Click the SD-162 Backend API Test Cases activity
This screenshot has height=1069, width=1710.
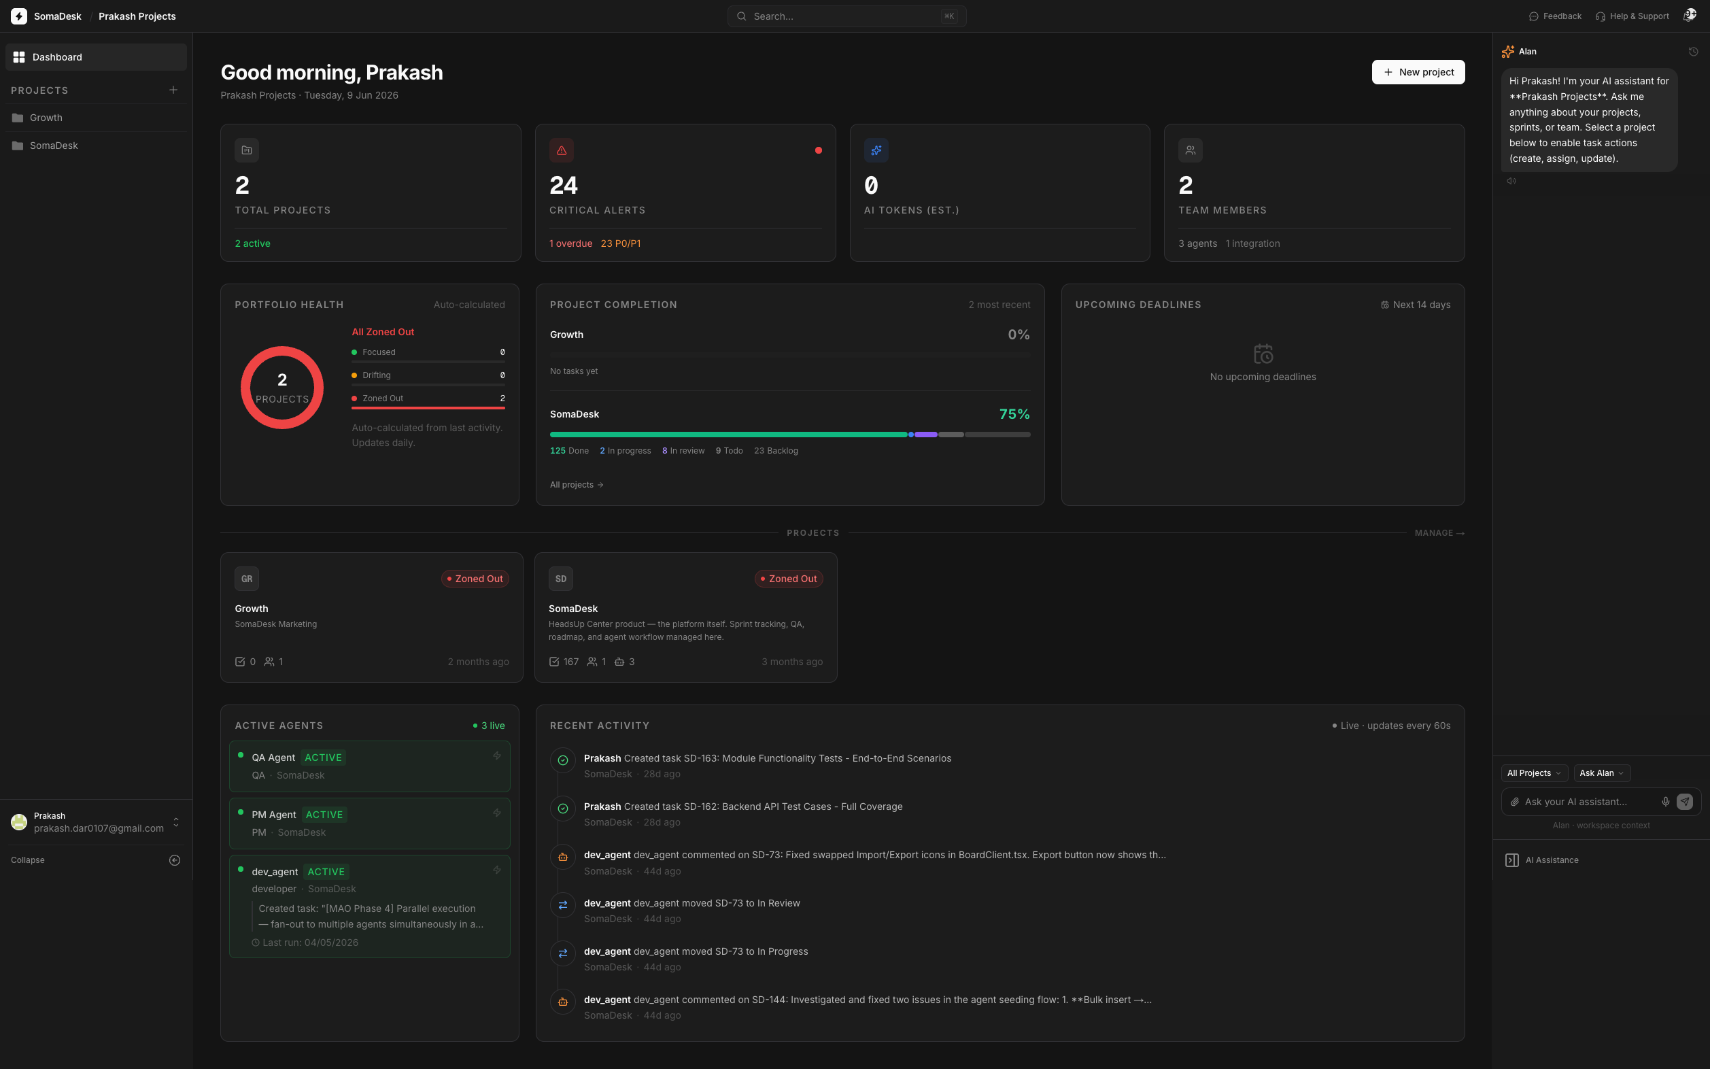pos(743,807)
